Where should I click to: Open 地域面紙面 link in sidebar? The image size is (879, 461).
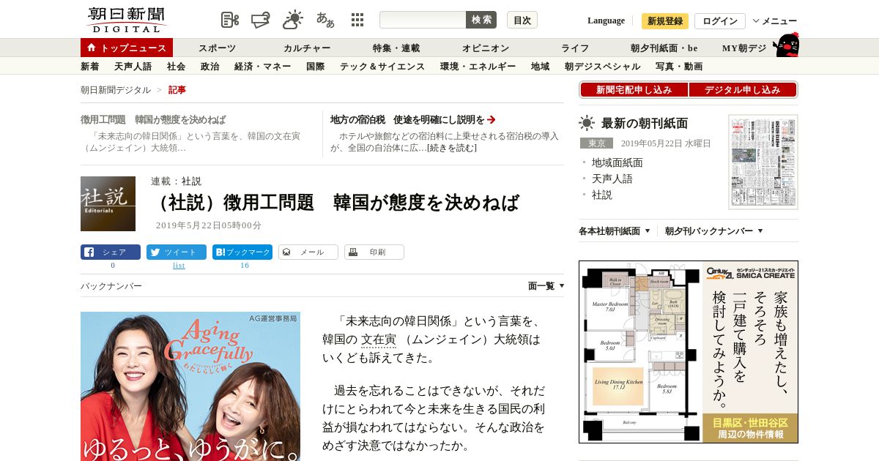(617, 162)
